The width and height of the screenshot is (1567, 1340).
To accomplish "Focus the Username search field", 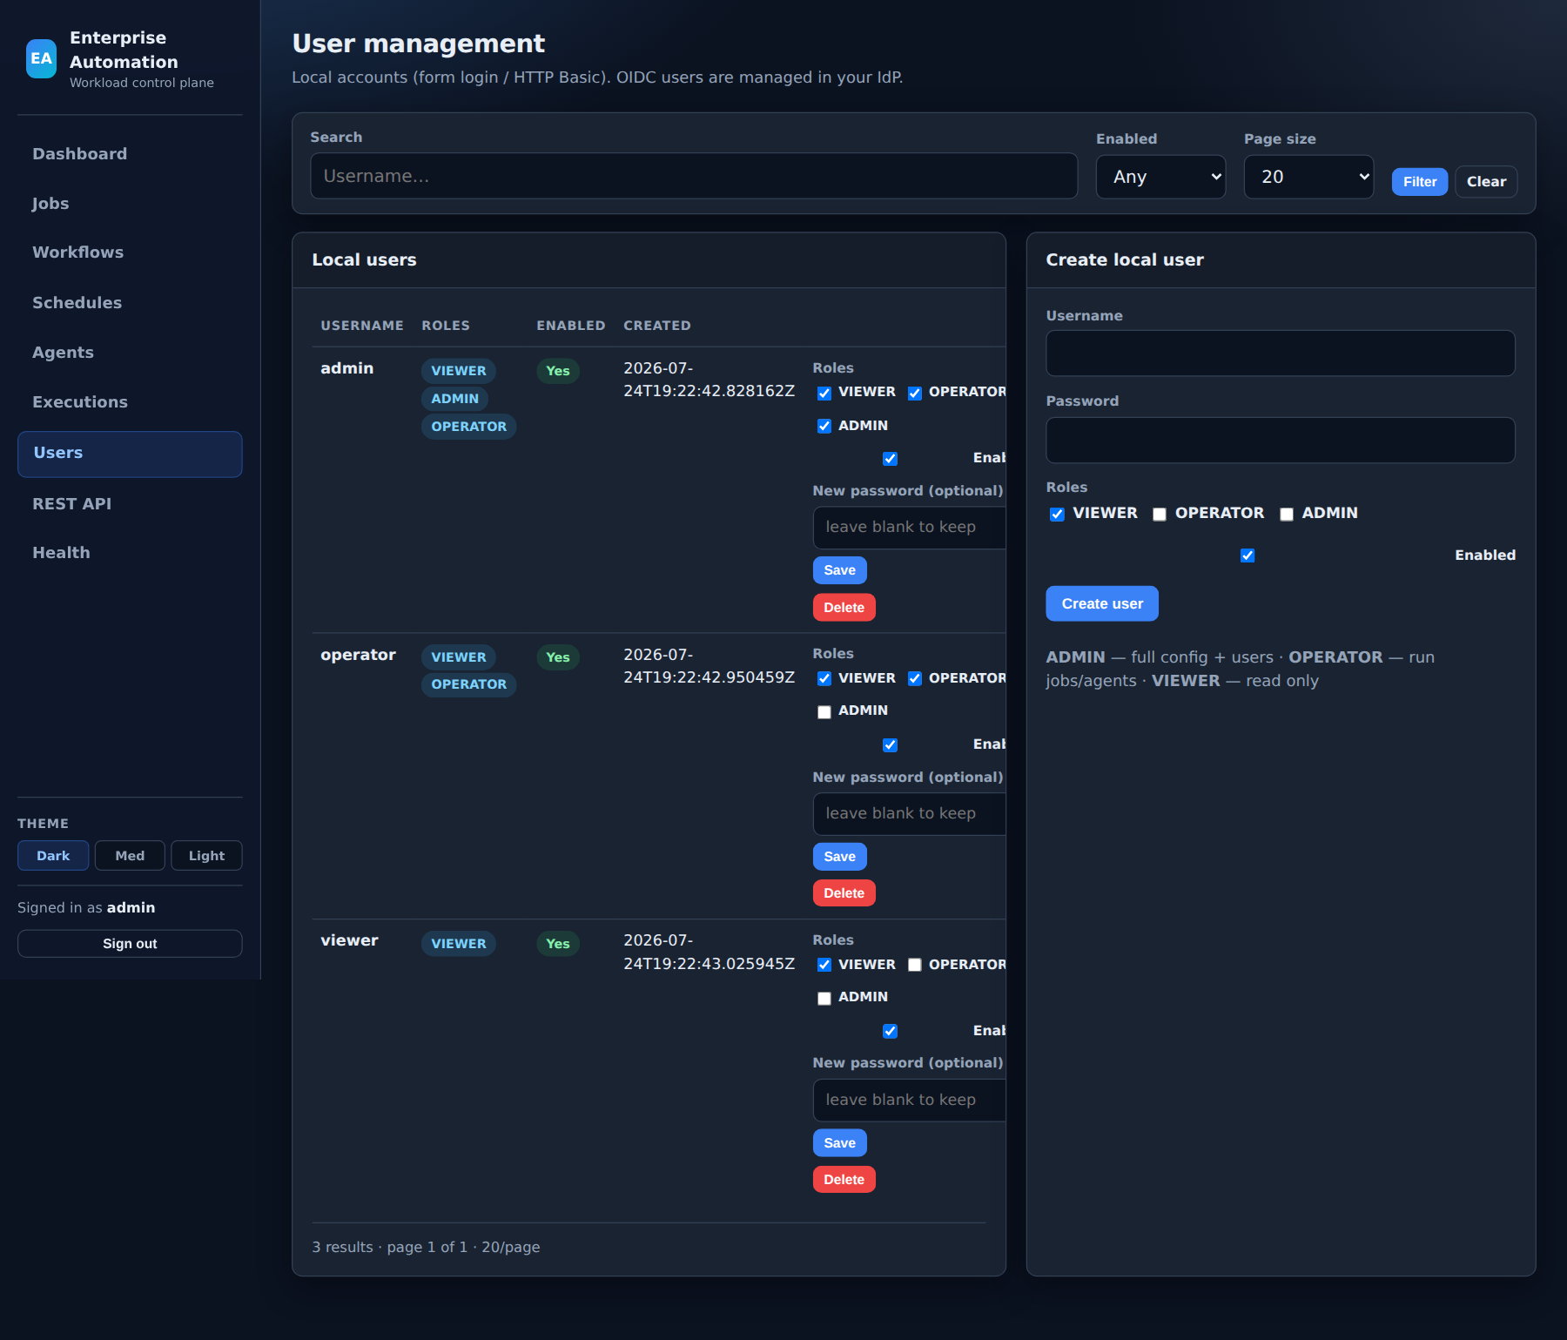I will point(694,176).
